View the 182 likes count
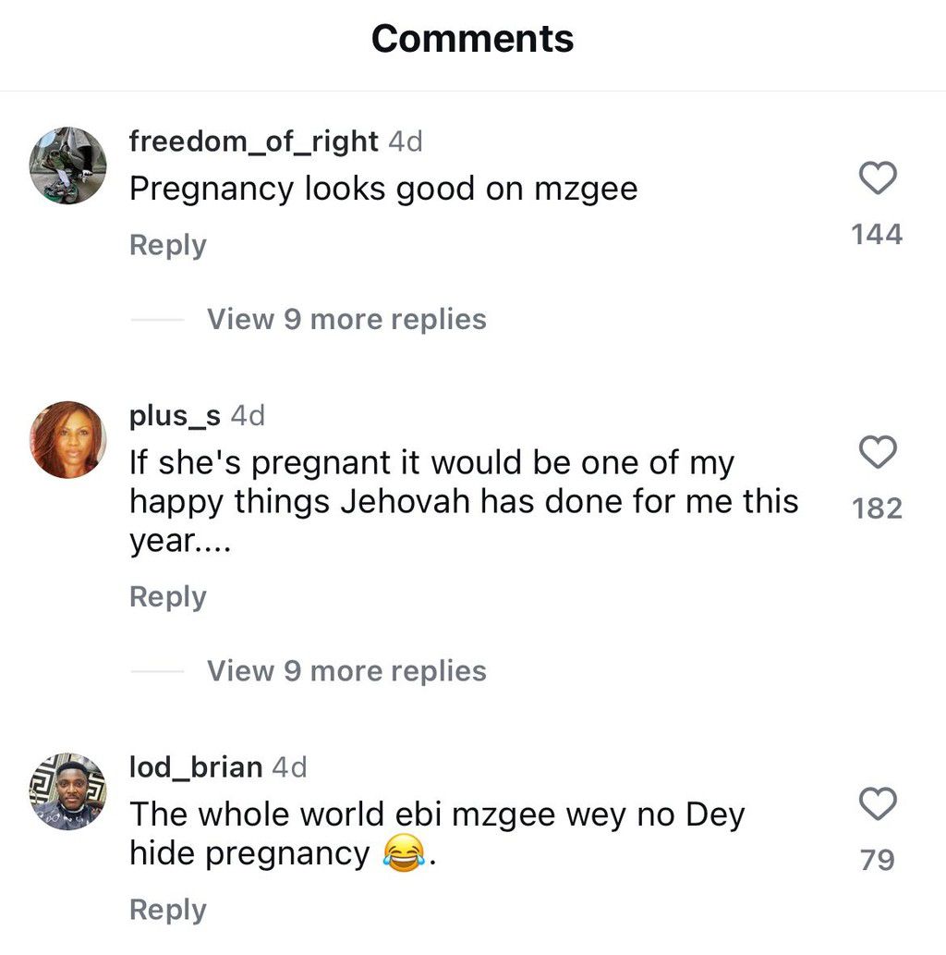Screen dimensions: 946x955 click(x=877, y=508)
